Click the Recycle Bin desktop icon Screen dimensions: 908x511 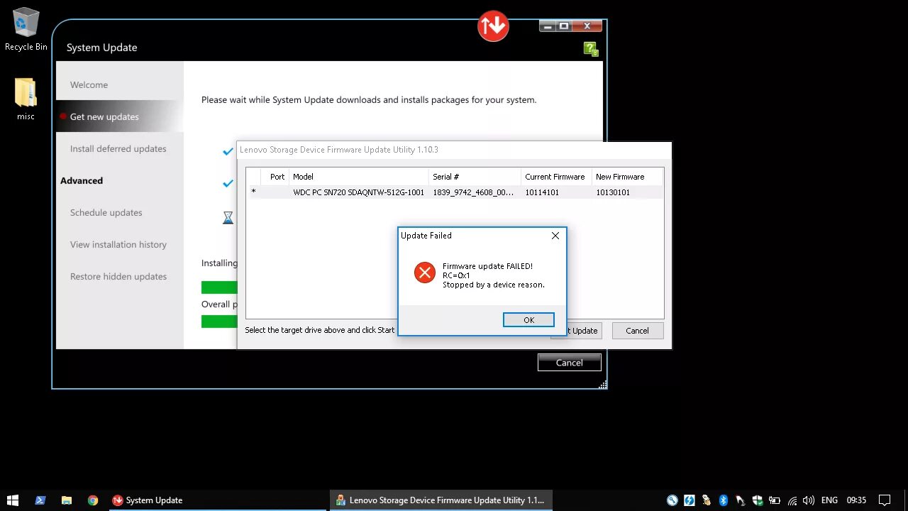tap(26, 29)
